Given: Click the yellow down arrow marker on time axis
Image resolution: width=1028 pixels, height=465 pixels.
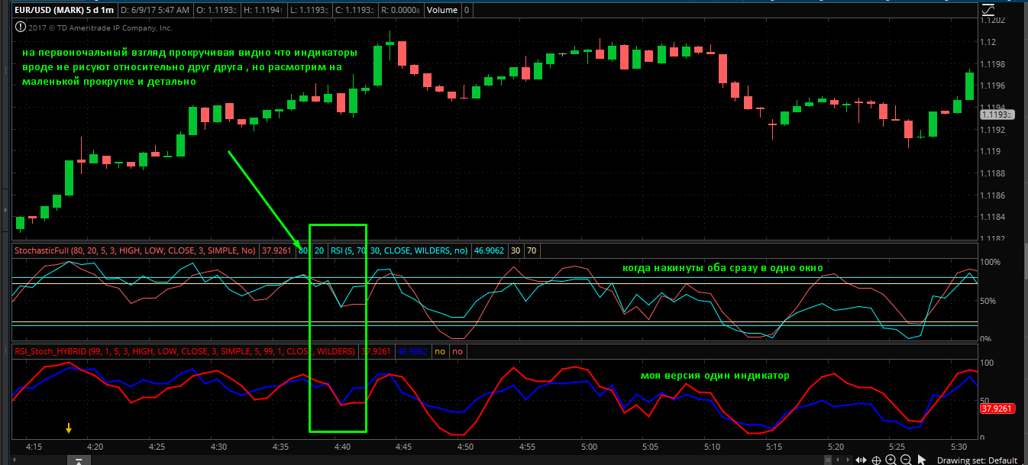Looking at the screenshot, I should coord(69,428).
